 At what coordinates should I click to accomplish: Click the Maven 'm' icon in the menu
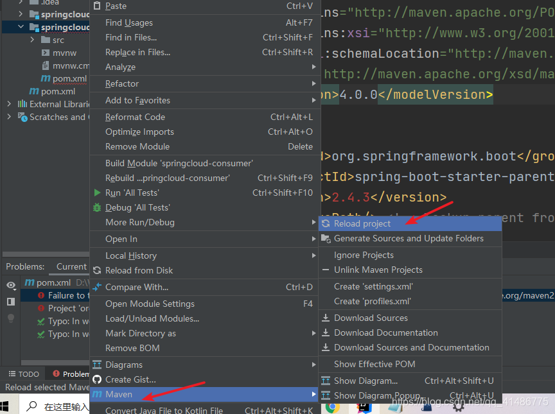(97, 394)
